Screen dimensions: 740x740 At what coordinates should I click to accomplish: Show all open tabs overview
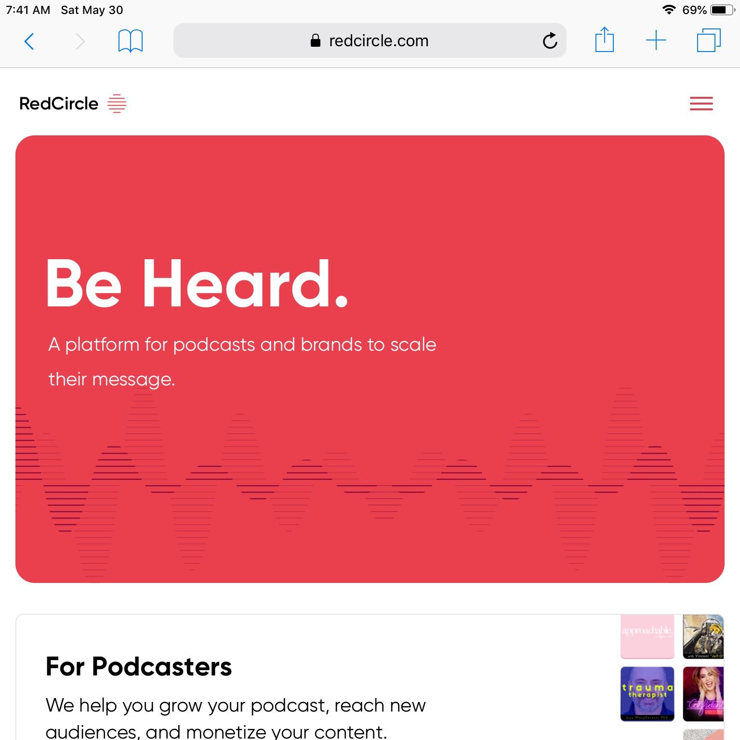tap(709, 40)
